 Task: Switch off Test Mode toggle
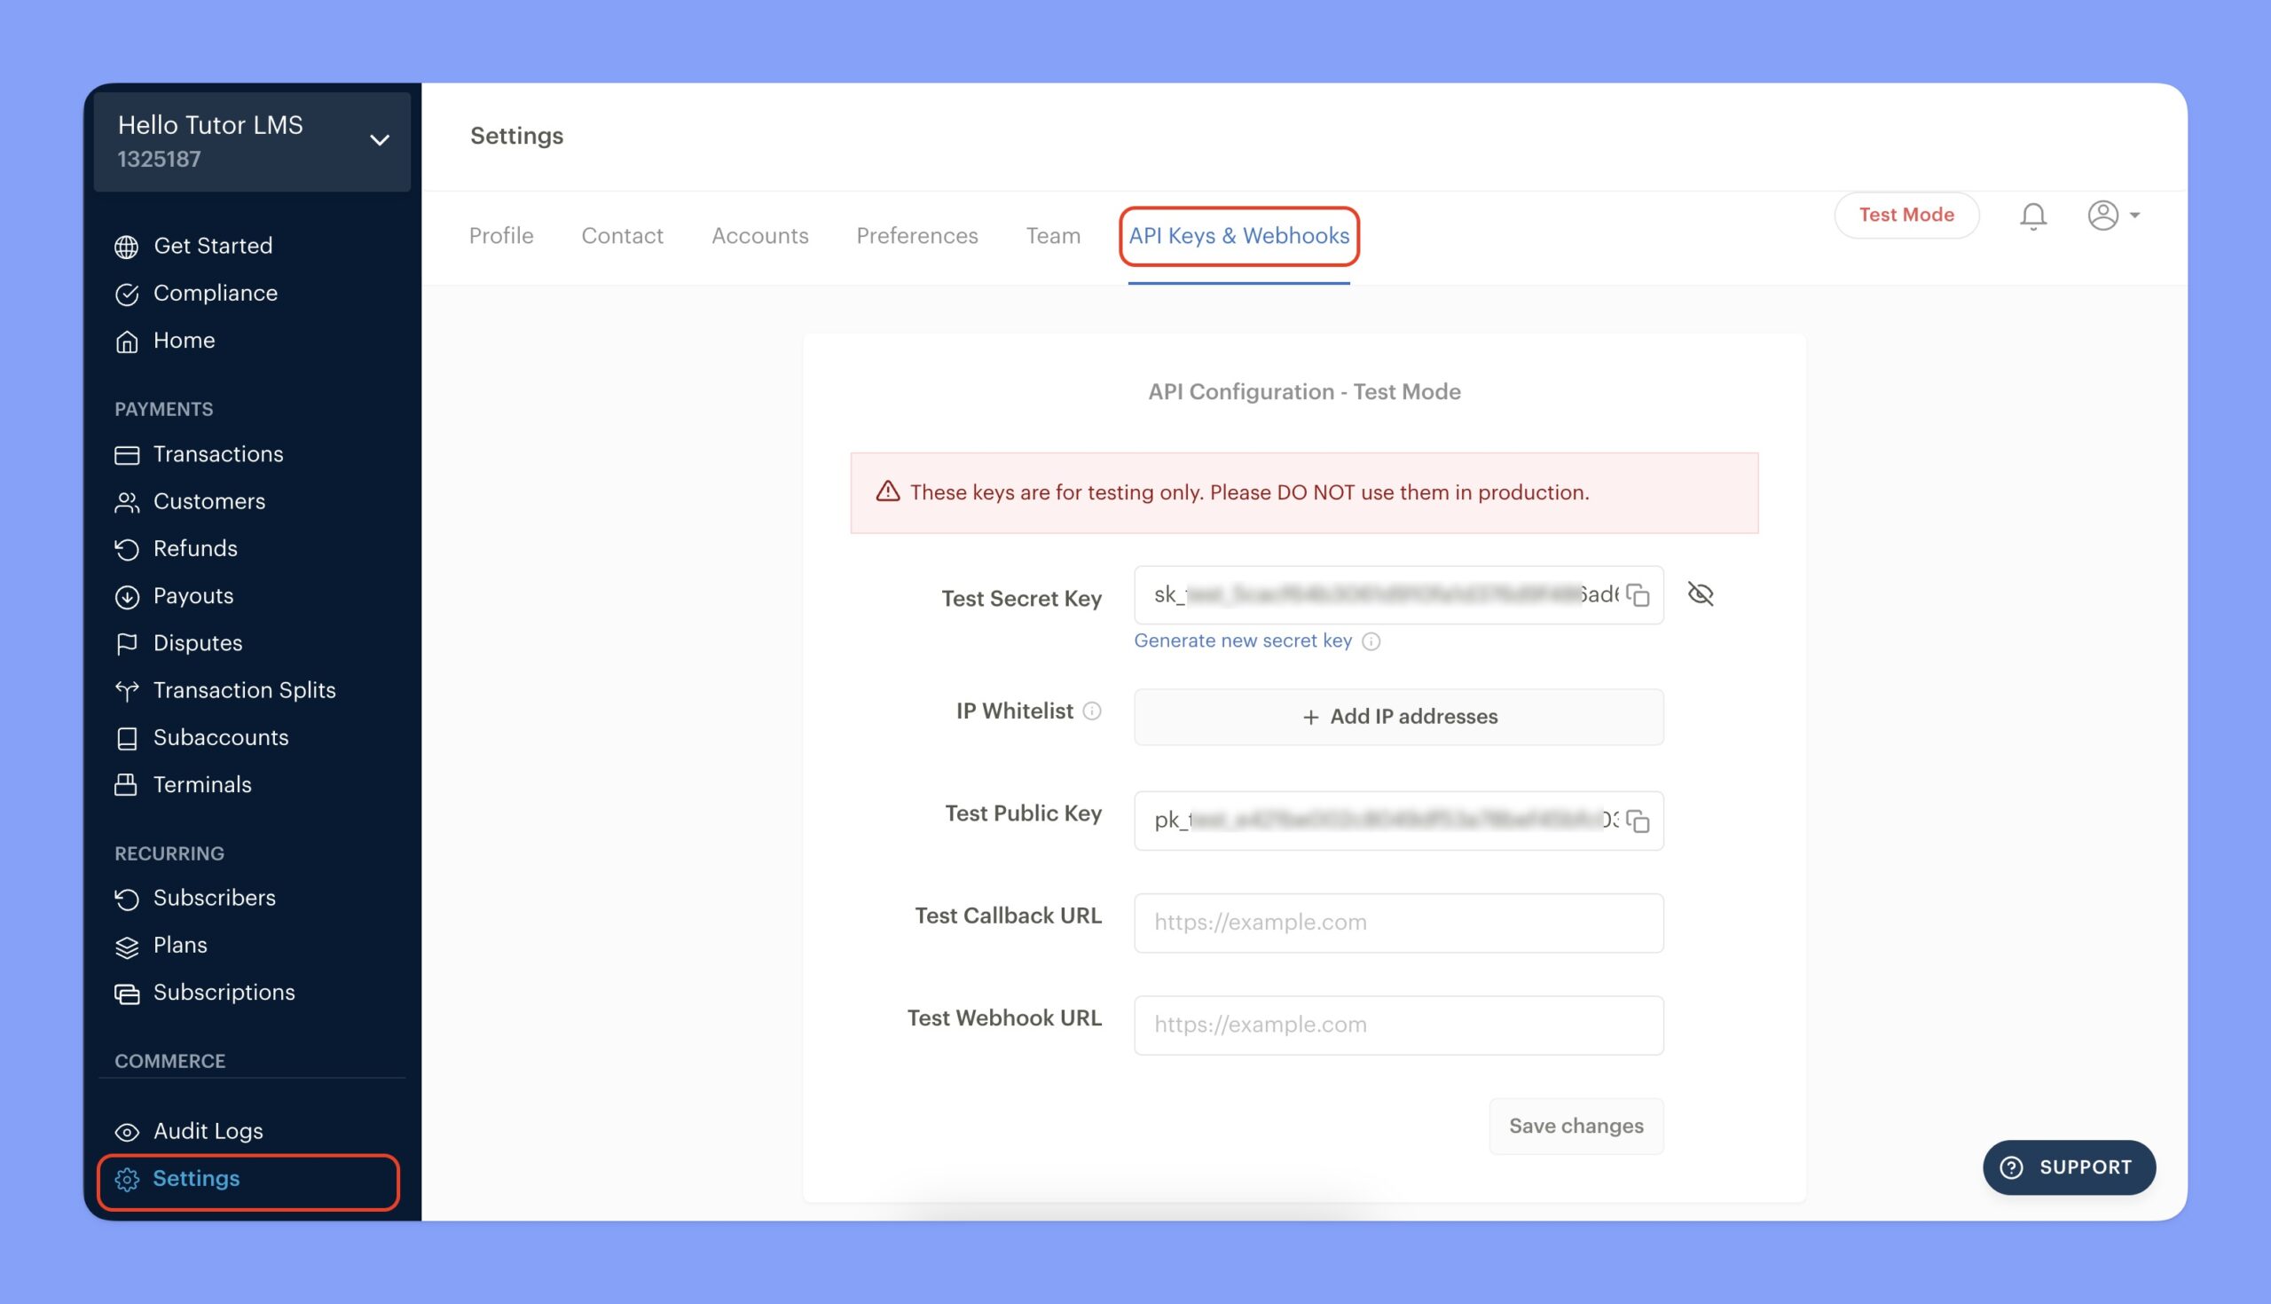tap(1906, 215)
